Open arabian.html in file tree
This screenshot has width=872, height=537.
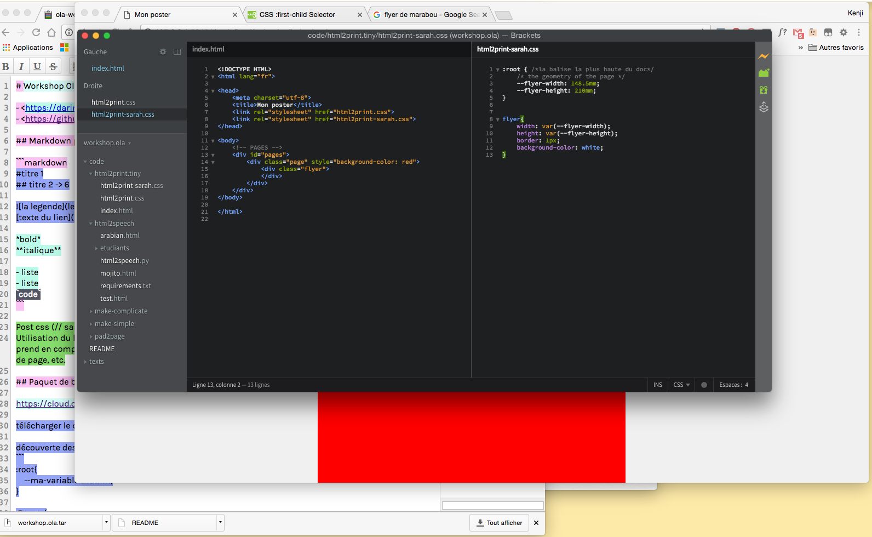coord(119,236)
